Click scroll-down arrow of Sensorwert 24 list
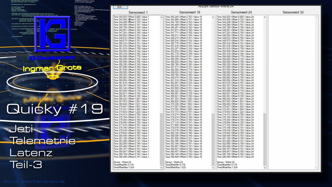332x187 pixels. pyautogui.click(x=265, y=168)
